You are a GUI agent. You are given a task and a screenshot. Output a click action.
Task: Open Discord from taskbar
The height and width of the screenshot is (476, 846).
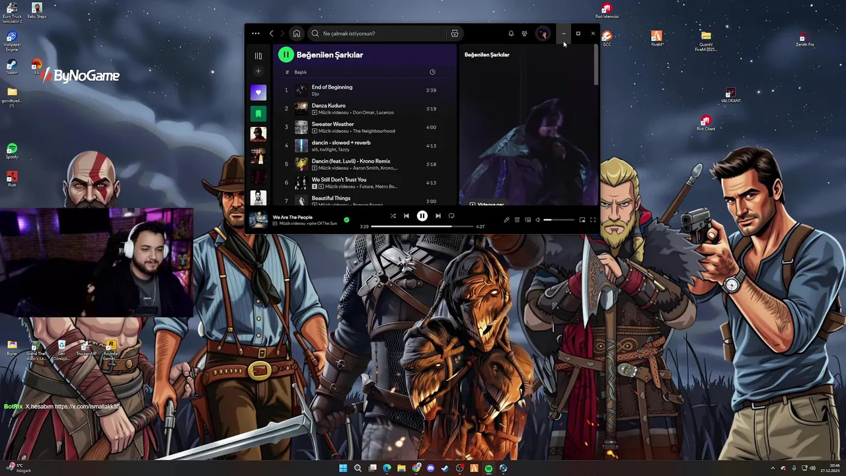(x=431, y=468)
